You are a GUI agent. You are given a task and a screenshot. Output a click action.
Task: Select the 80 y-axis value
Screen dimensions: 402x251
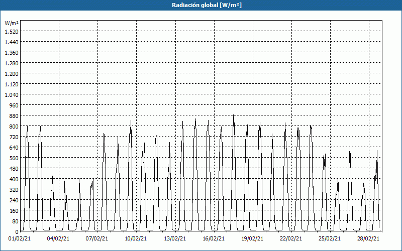16,221
